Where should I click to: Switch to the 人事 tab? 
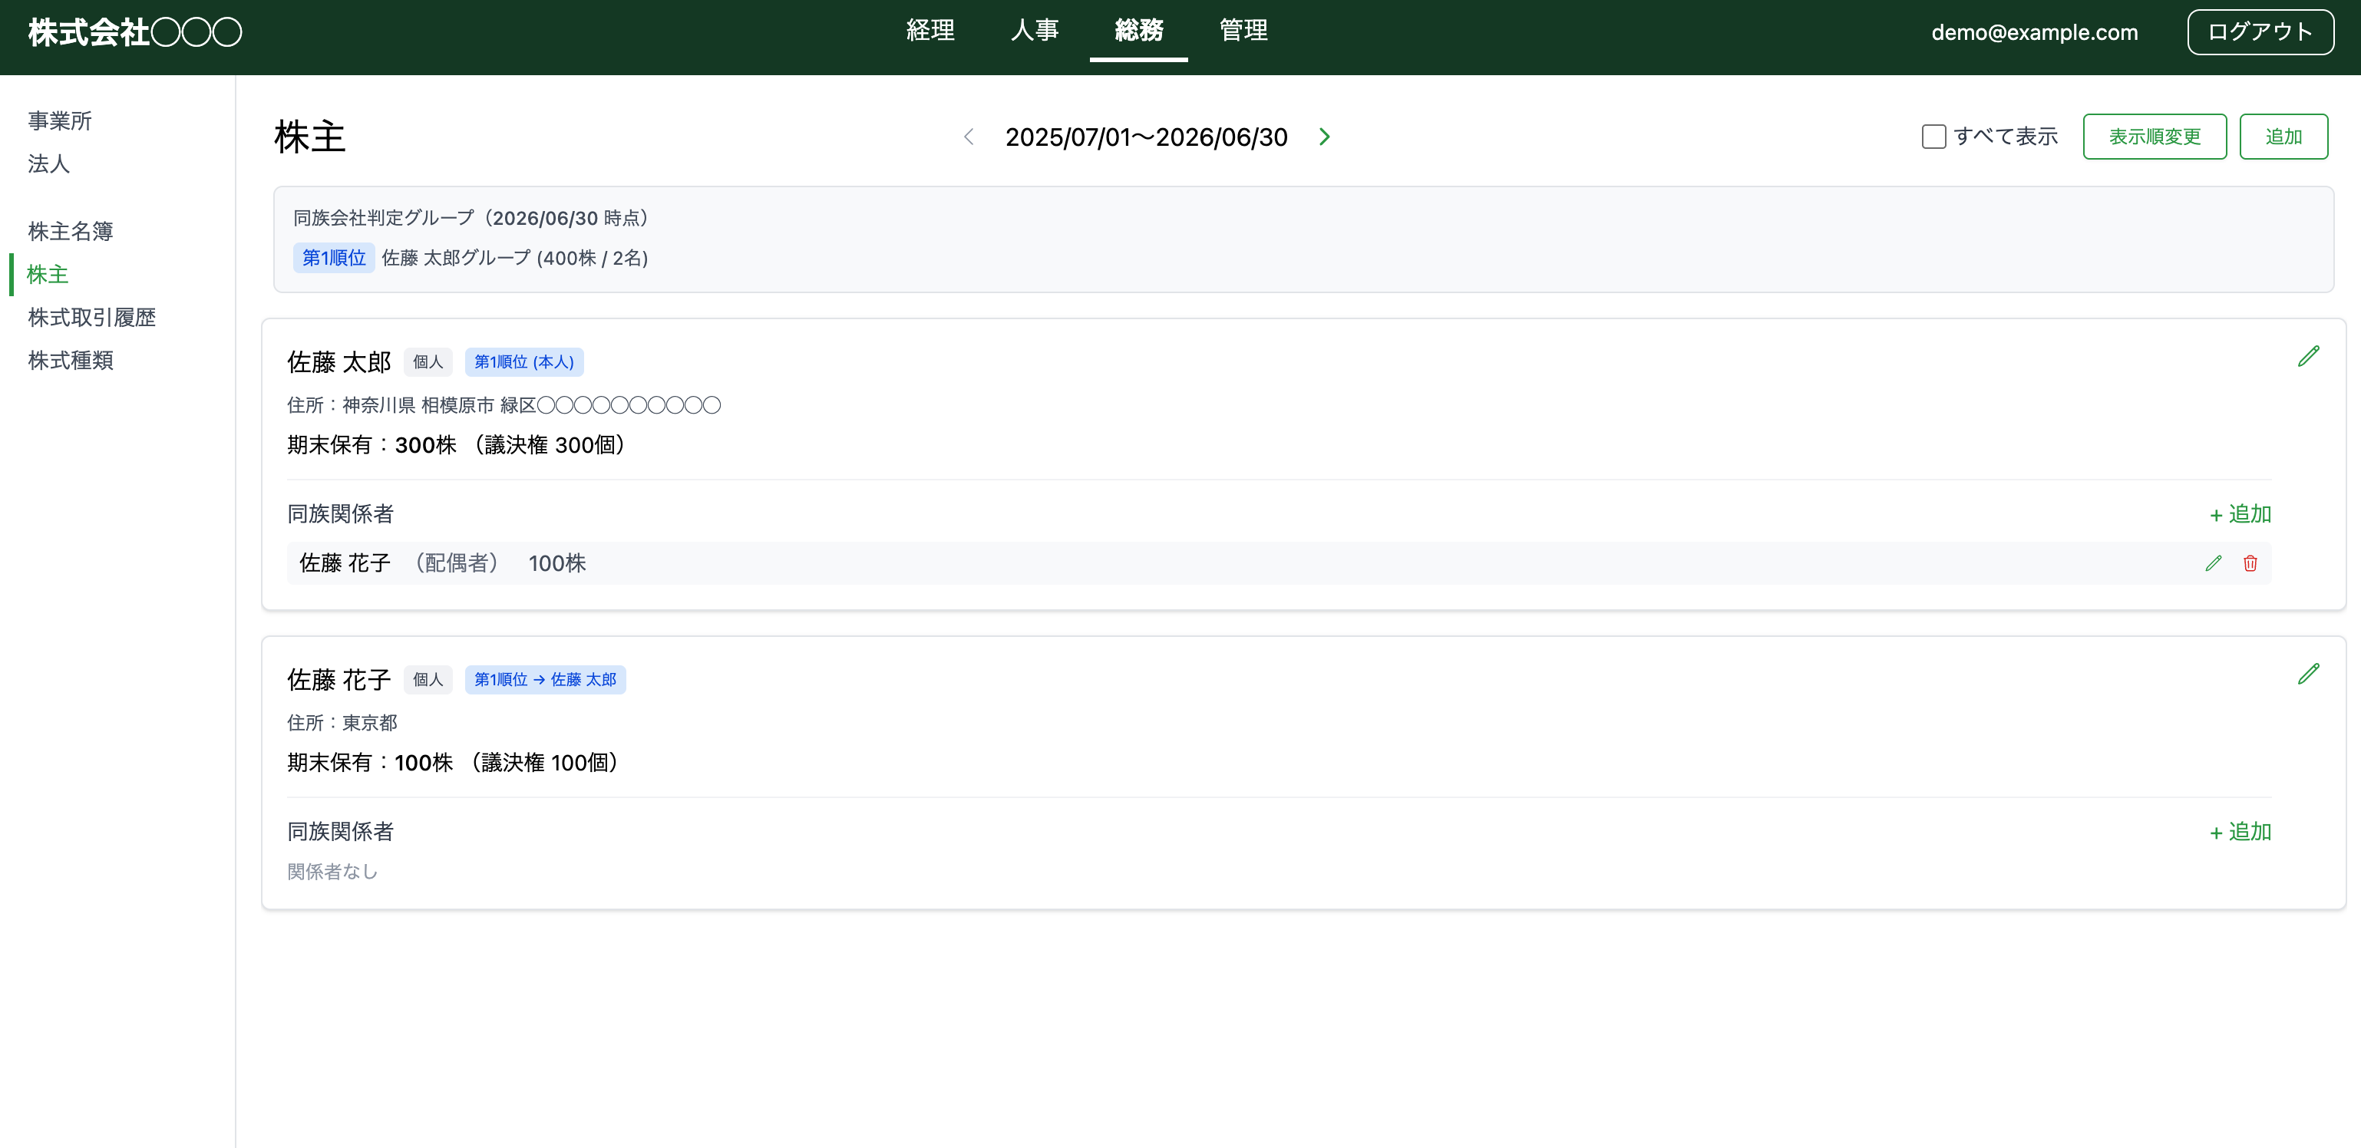coord(1035,31)
